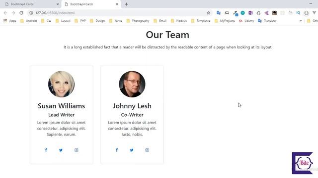Viewport: 318px width, 178px height.
Task: Close the first Bootstrap4 Cards tab
Action: pos(58,4)
